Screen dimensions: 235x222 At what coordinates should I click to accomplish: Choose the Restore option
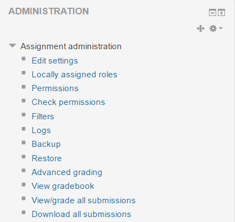47,158
